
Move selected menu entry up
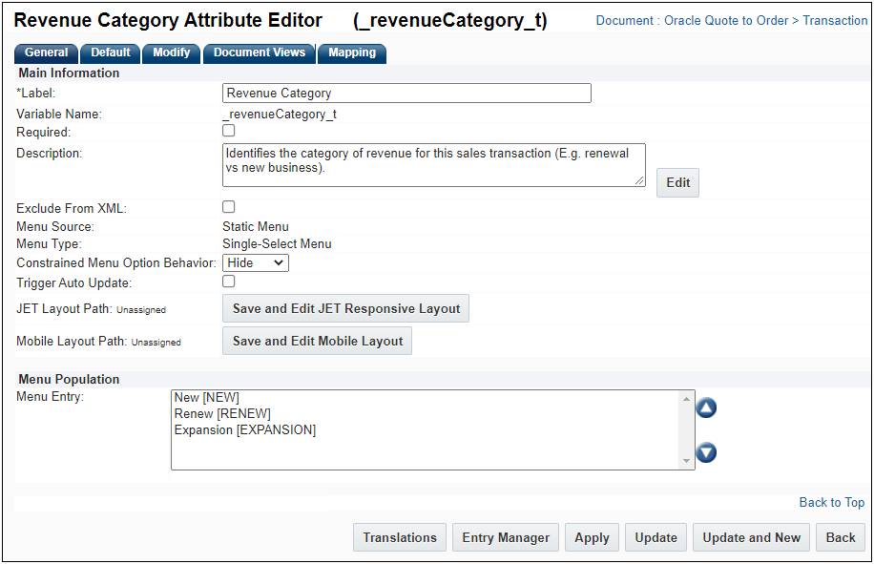tap(705, 407)
